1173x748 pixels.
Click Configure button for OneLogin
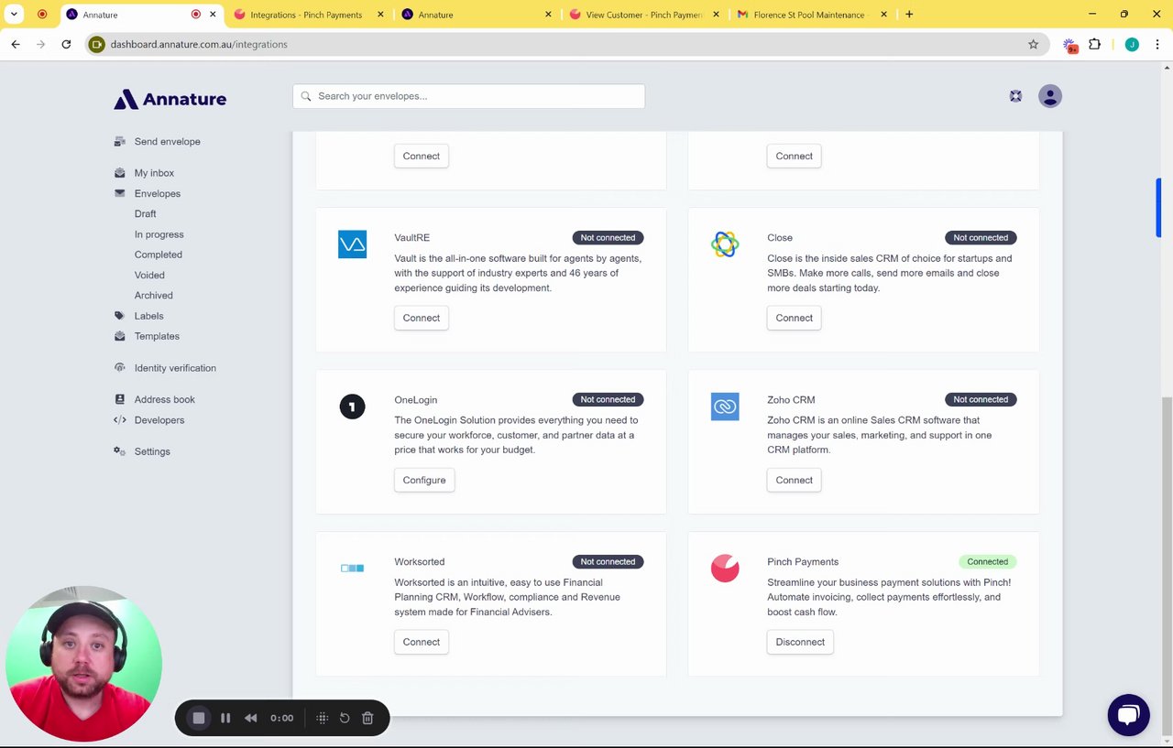point(424,480)
